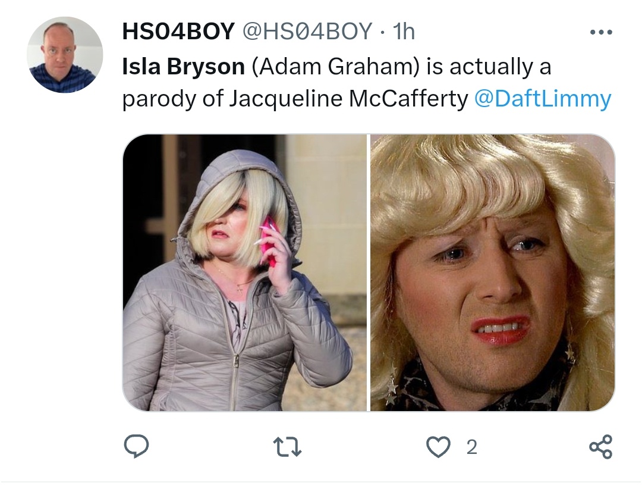
Task: Click the pink phone in the left photo
Action: (x=269, y=241)
